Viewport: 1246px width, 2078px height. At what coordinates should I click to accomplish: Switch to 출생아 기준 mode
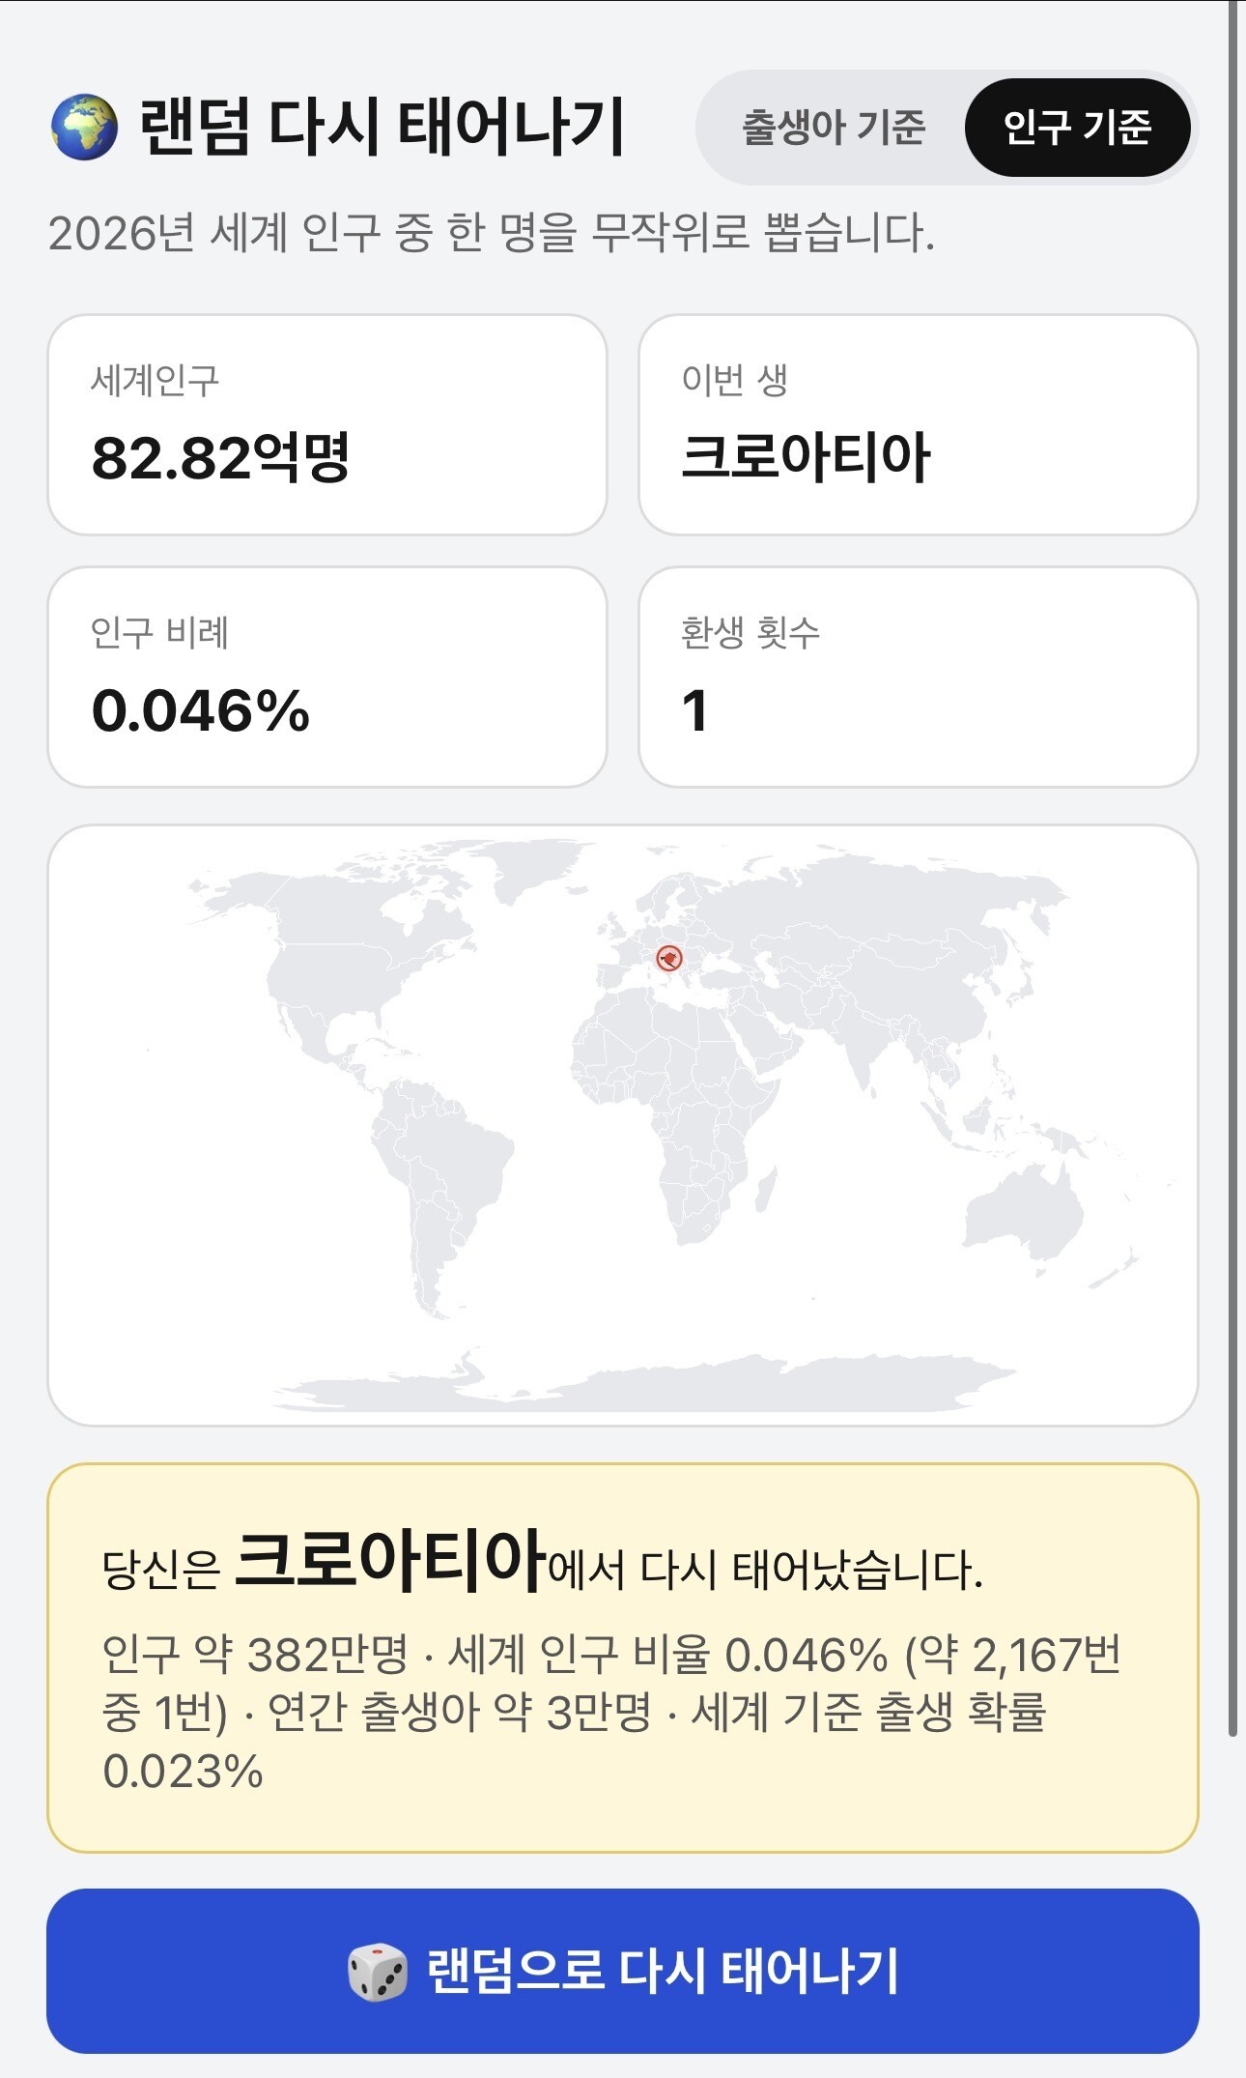(833, 127)
